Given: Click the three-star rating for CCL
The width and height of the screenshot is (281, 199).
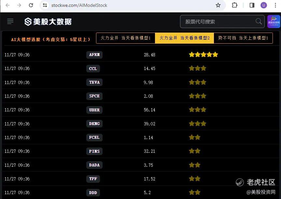Looking at the screenshot, I should [198, 68].
